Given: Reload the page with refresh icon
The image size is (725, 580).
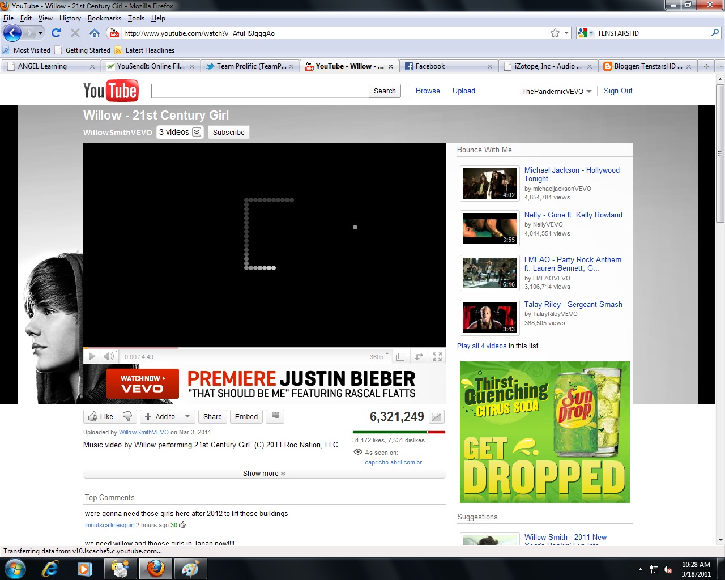Looking at the screenshot, I should (x=56, y=33).
